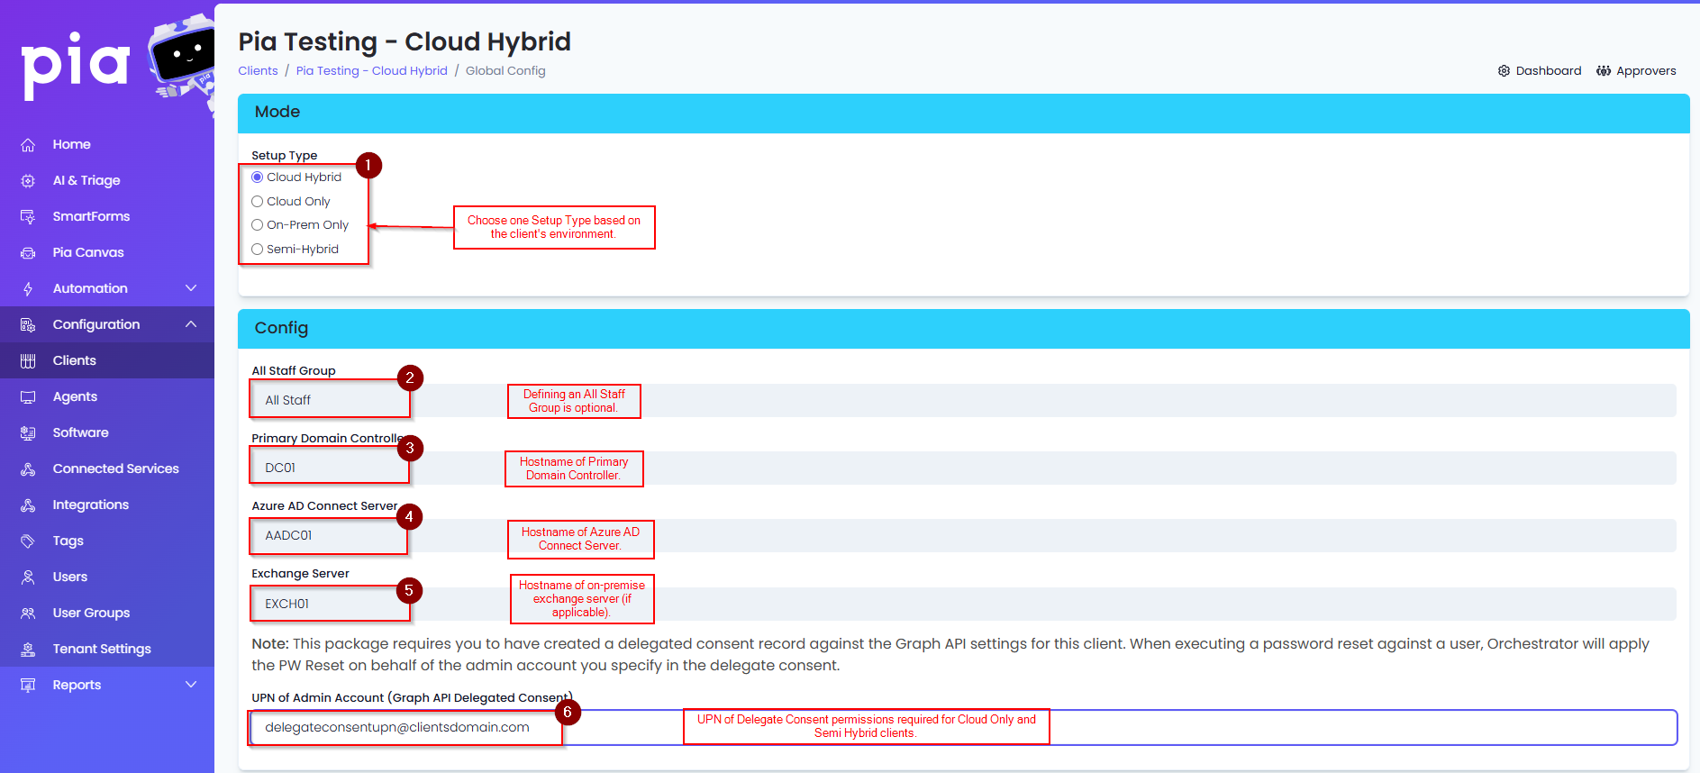Viewport: 1700px width, 773px height.
Task: Click the Azure AD Connect Server field AADC01
Action: 964,535
